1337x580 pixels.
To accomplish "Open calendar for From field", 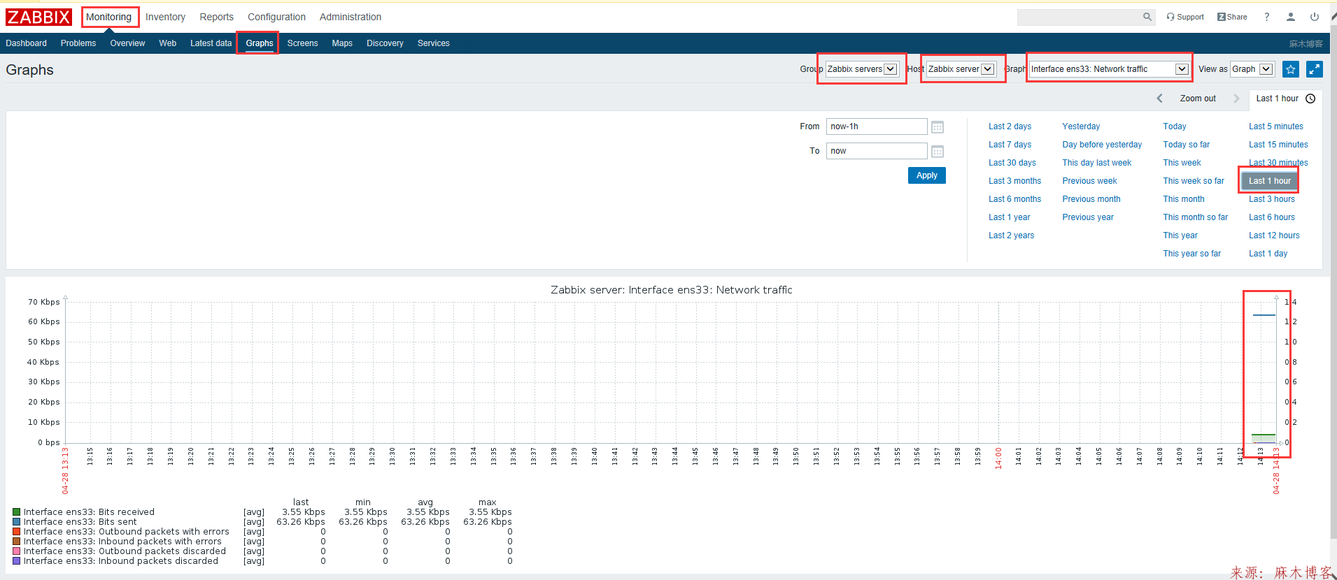I will 938,127.
